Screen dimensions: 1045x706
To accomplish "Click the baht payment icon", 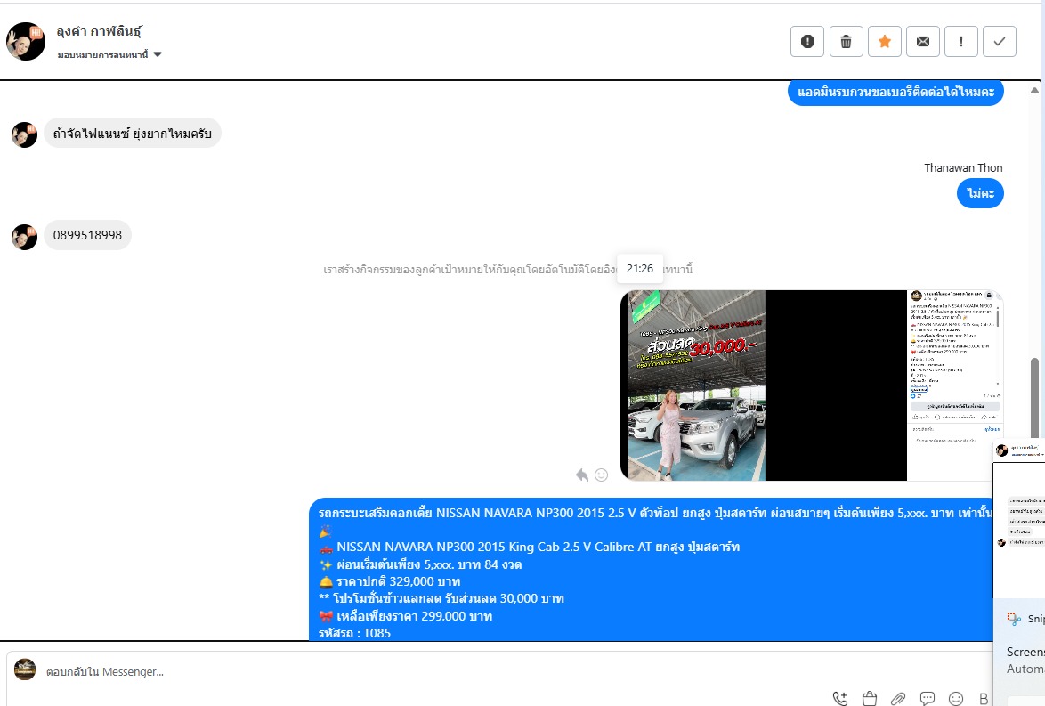I will tap(984, 698).
